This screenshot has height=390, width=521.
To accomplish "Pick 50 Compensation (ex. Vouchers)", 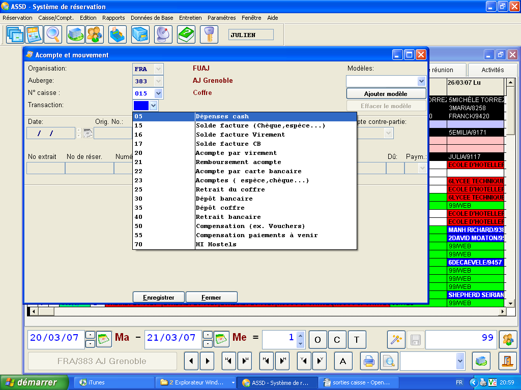I will coord(245,226).
